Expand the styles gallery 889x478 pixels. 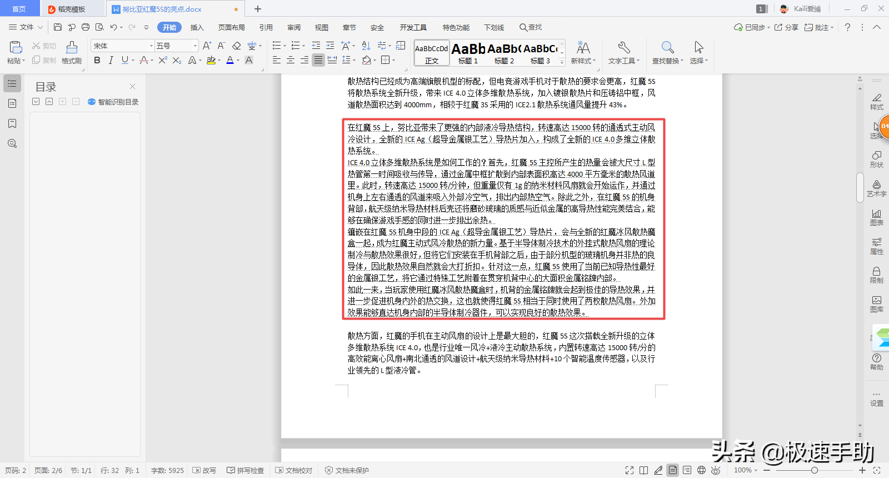pyautogui.click(x=562, y=62)
